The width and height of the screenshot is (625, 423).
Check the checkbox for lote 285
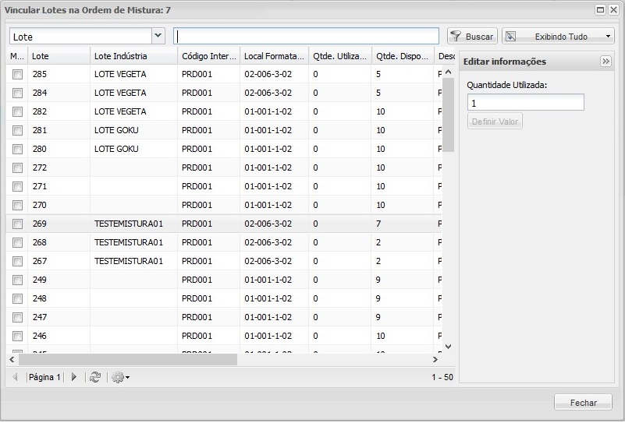(17, 74)
